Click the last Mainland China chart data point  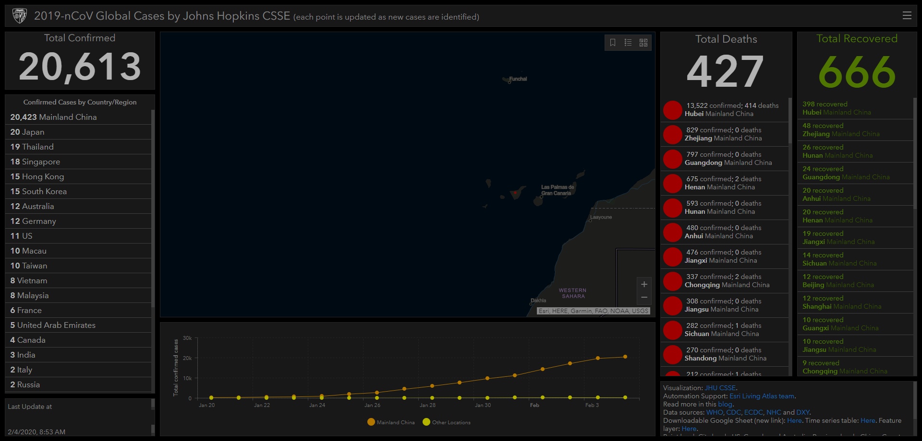tap(625, 357)
